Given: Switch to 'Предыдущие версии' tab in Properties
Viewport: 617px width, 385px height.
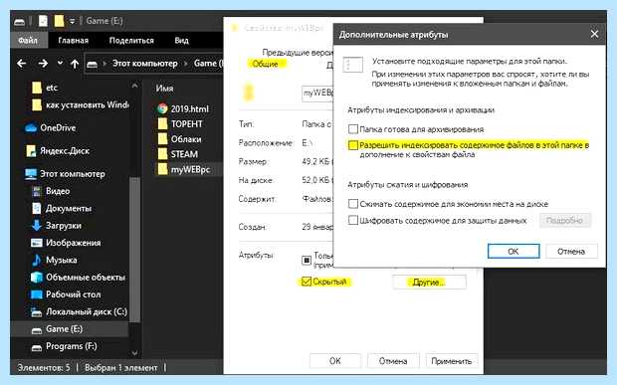Looking at the screenshot, I should click(298, 53).
